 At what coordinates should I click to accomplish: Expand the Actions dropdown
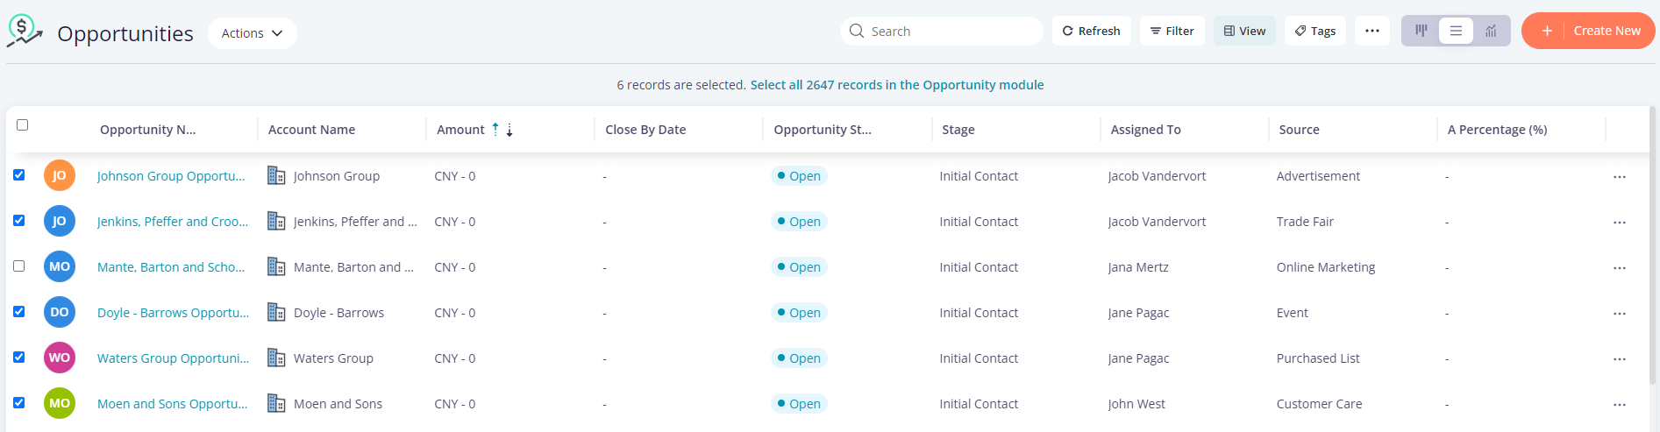(253, 33)
